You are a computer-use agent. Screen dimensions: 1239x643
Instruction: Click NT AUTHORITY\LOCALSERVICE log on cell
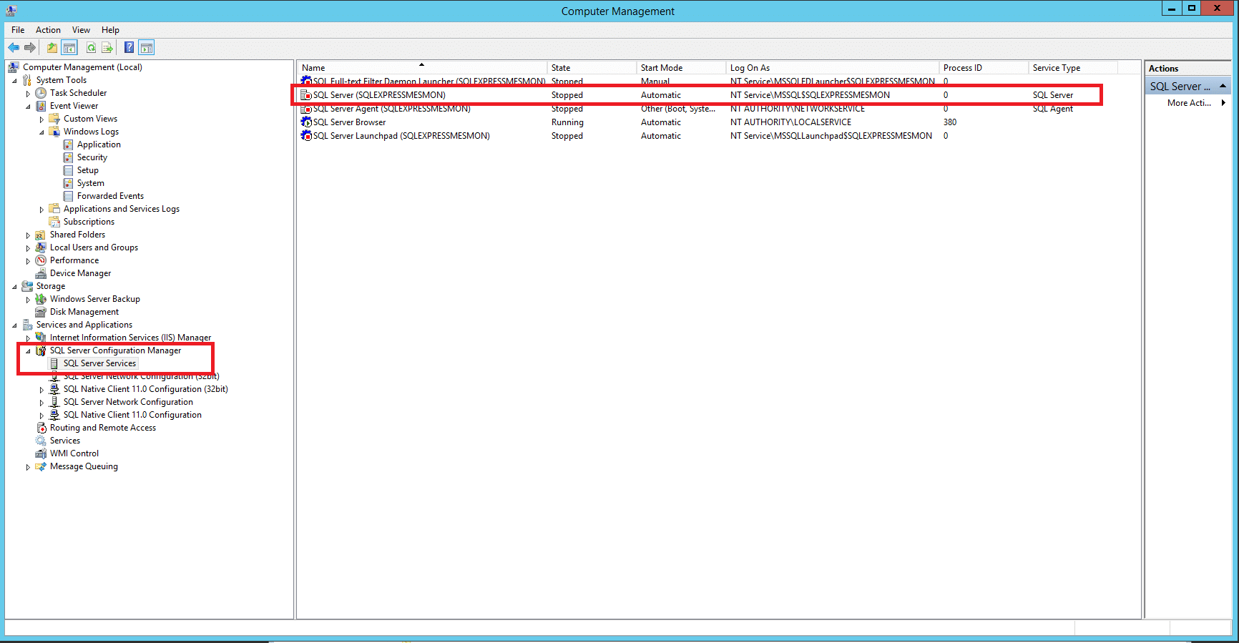point(790,122)
